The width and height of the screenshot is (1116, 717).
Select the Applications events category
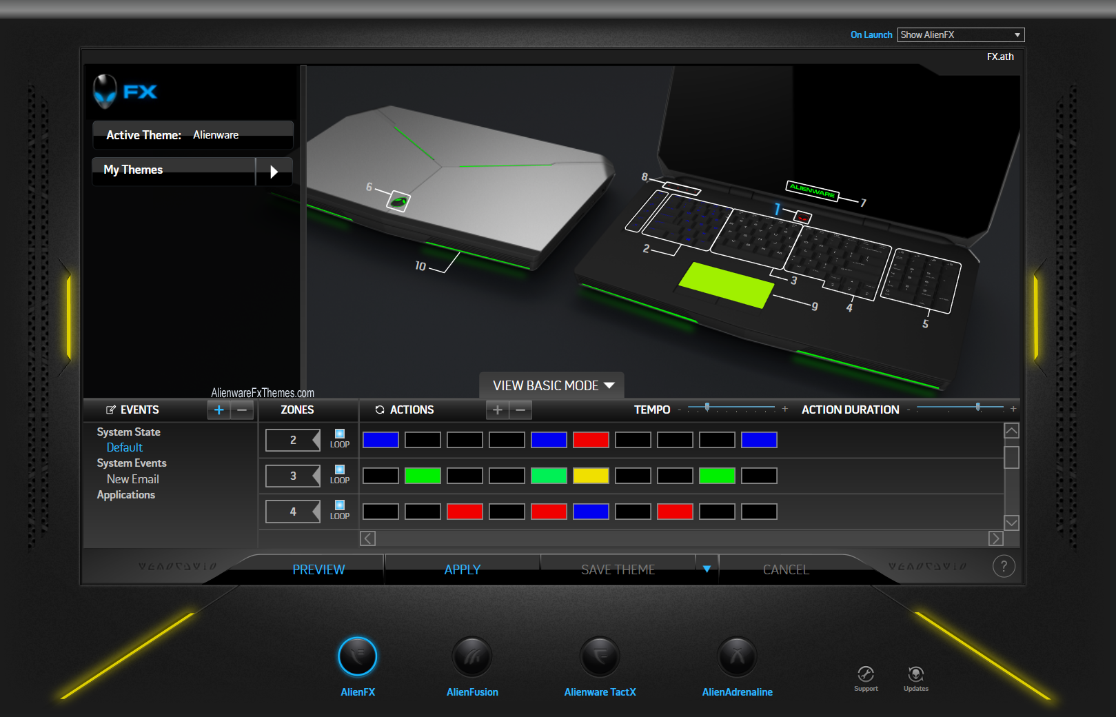coord(125,495)
